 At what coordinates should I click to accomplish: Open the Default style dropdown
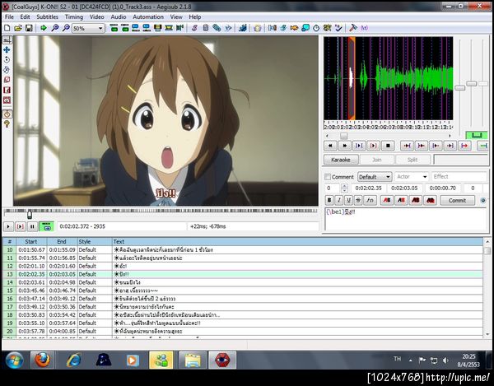click(375, 177)
